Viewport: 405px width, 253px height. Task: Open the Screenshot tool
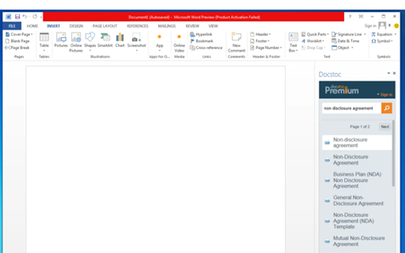[x=136, y=42]
